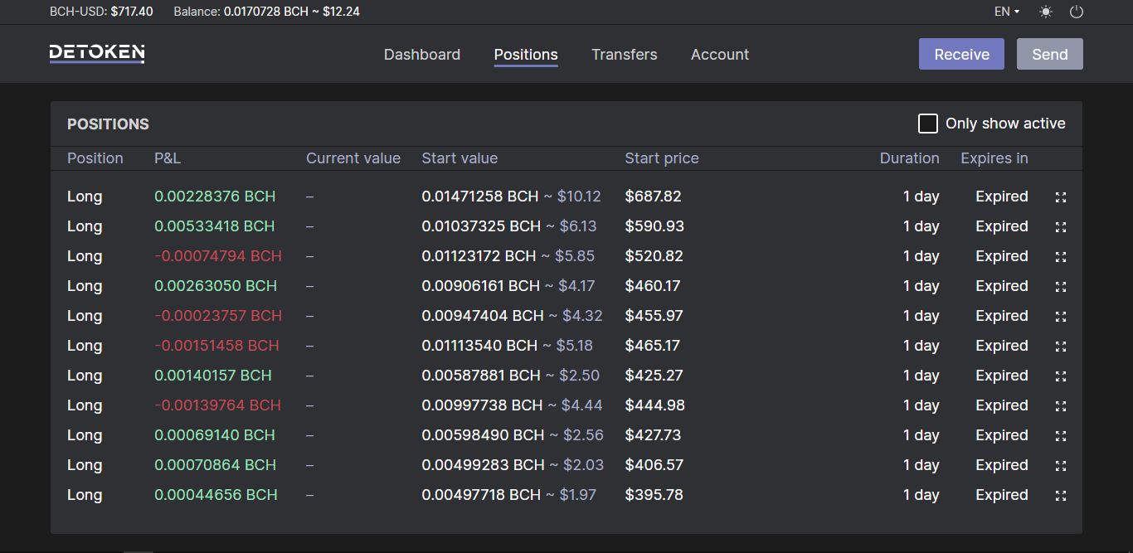This screenshot has width=1133, height=553.
Task: Click the P&L column header
Action: coord(168,158)
